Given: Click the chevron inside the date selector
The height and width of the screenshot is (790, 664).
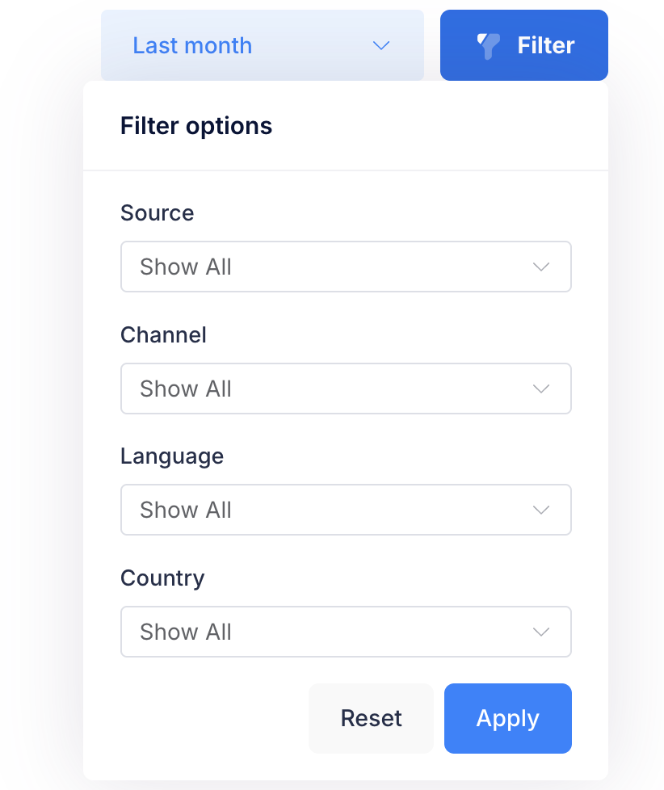Looking at the screenshot, I should tap(380, 46).
